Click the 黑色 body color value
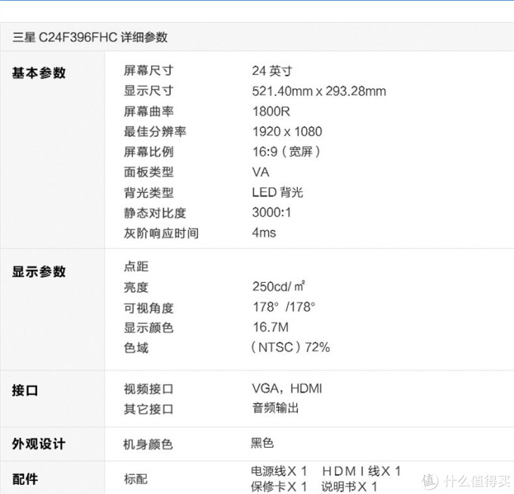This screenshot has width=514, height=494. 262,443
